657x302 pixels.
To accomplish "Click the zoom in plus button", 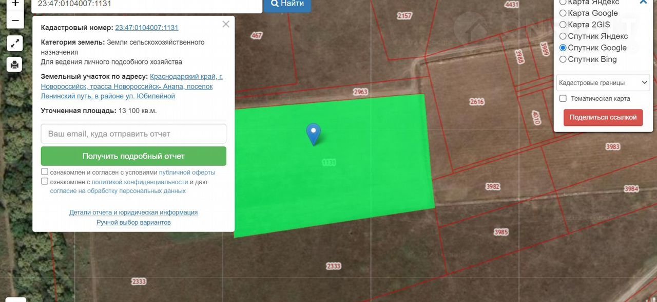I will [15, 4].
